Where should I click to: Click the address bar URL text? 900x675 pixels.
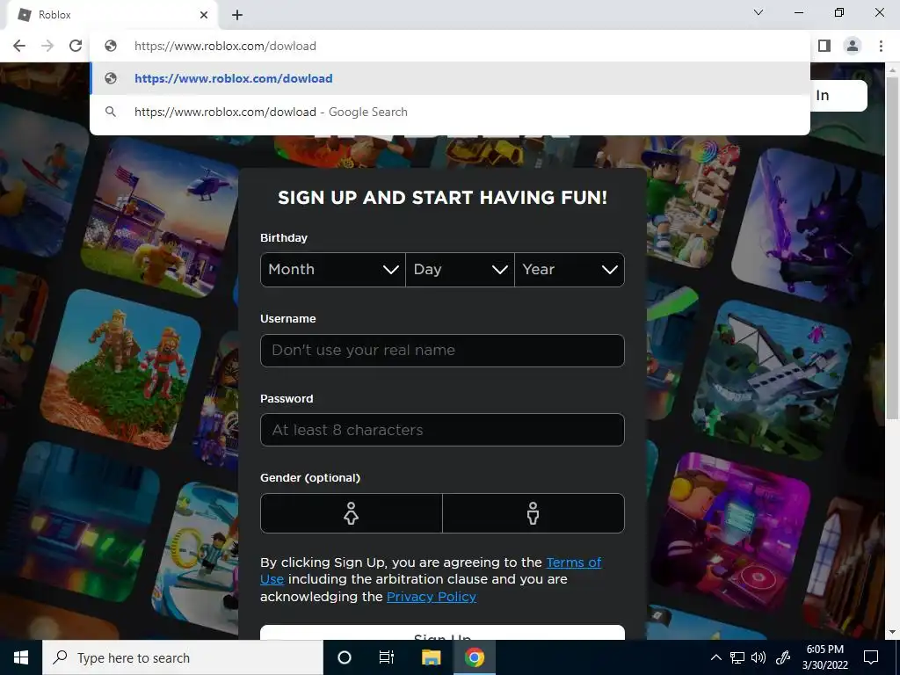(x=225, y=46)
